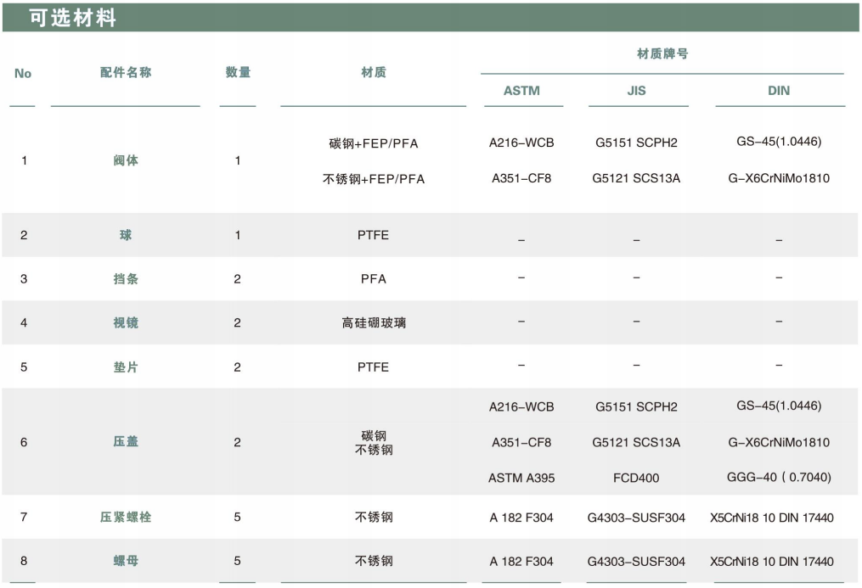
Task: Click the FCD400 JIS grade
Action: 636,478
